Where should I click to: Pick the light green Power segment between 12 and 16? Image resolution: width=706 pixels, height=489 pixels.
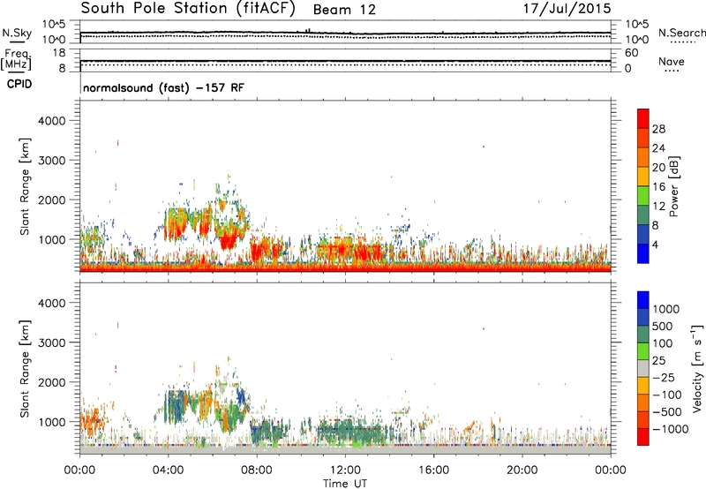point(643,195)
